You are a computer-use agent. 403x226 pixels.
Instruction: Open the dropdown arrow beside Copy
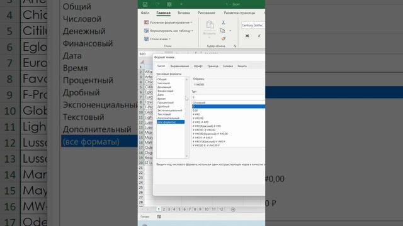pyautogui.click(x=230, y=31)
